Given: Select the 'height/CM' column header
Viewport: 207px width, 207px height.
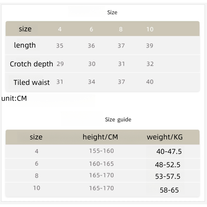Looking at the screenshot, I should coord(100,137).
